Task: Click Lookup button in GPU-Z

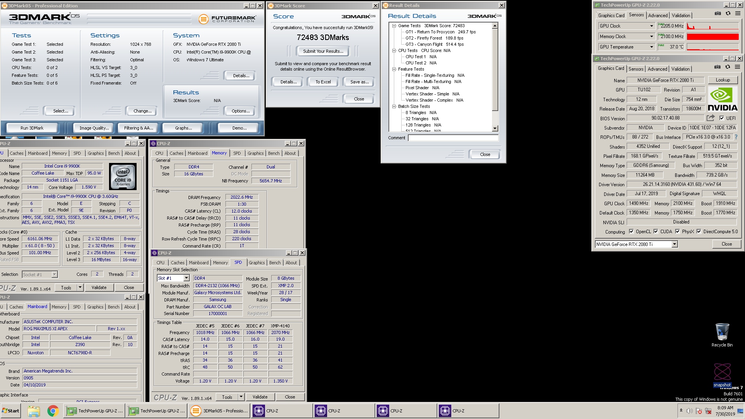Action: coord(722,80)
